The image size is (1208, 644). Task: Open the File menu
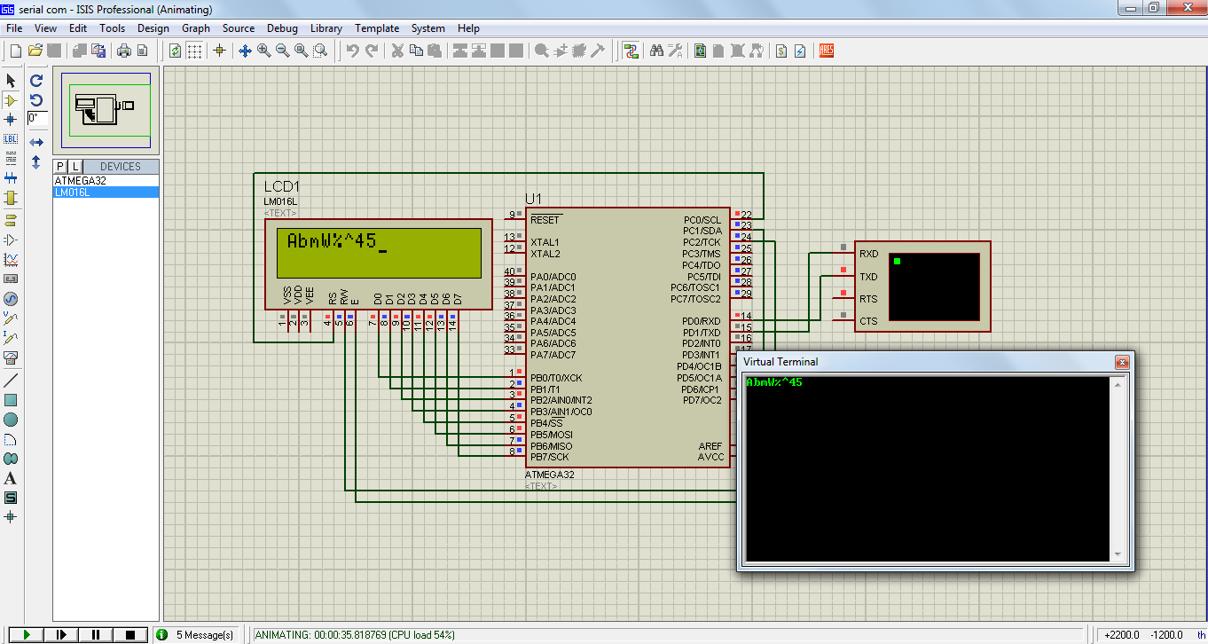tap(13, 28)
